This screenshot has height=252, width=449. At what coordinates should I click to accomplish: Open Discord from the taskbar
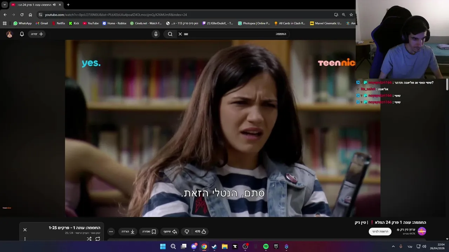tap(194, 246)
